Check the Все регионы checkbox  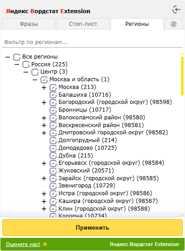17,57
